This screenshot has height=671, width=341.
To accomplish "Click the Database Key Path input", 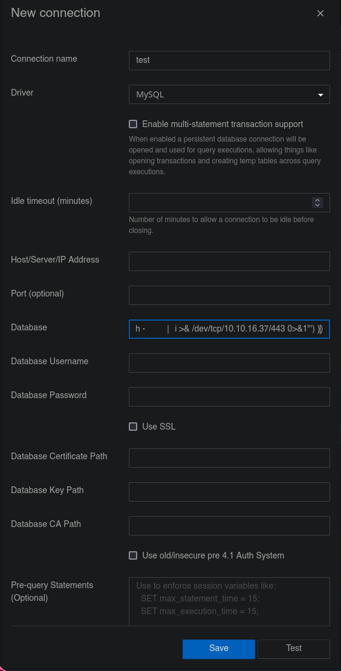I will pos(229,492).
